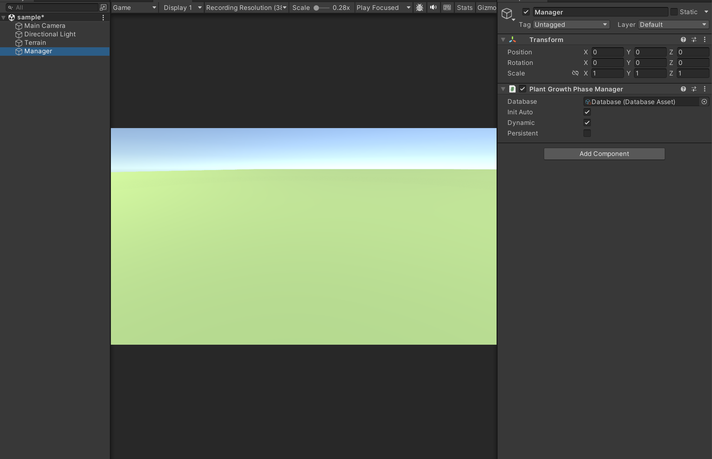Click the Plant Growth Phase Manager script icon
Screen dimensions: 712x459
[512, 89]
